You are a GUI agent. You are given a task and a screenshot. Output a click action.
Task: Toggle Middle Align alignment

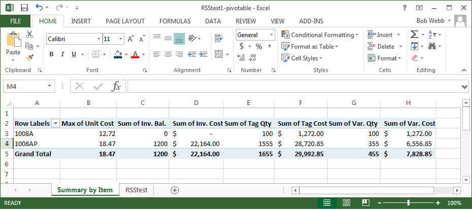click(x=168, y=38)
